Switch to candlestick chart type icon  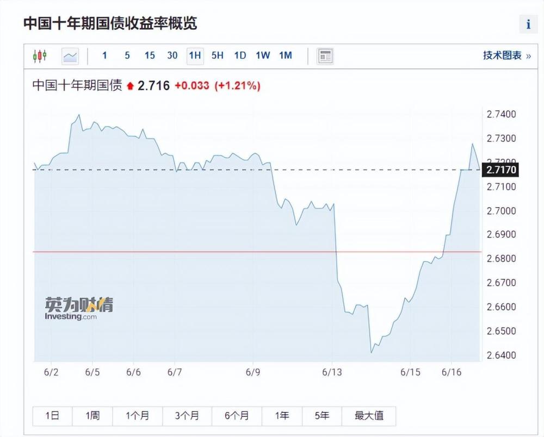[40, 55]
